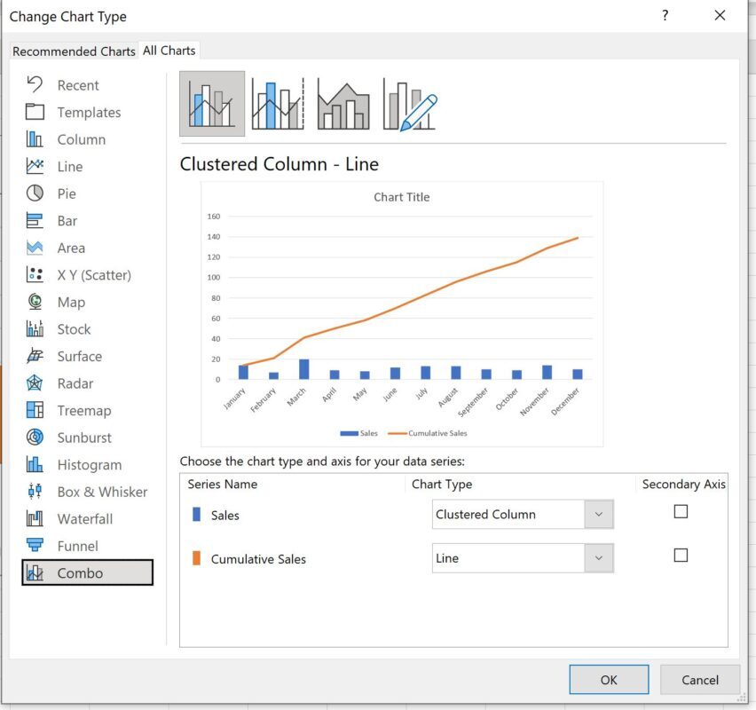Click the Cancel button
756x710 pixels.
click(699, 680)
